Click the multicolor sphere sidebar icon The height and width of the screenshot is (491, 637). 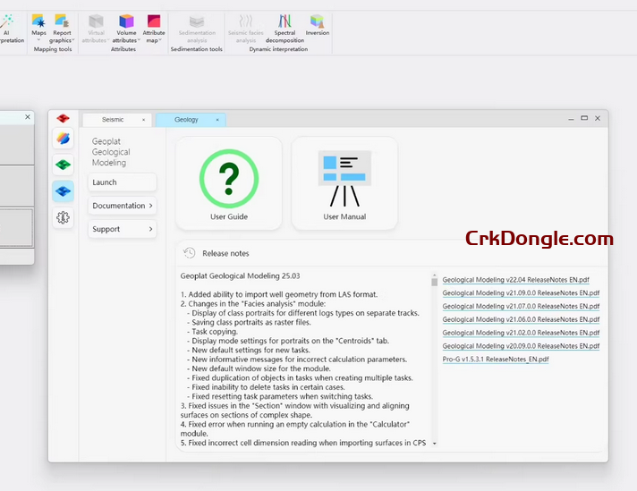click(x=63, y=138)
